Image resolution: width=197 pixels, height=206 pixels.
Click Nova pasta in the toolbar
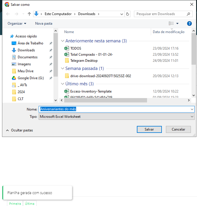(x=44, y=24)
